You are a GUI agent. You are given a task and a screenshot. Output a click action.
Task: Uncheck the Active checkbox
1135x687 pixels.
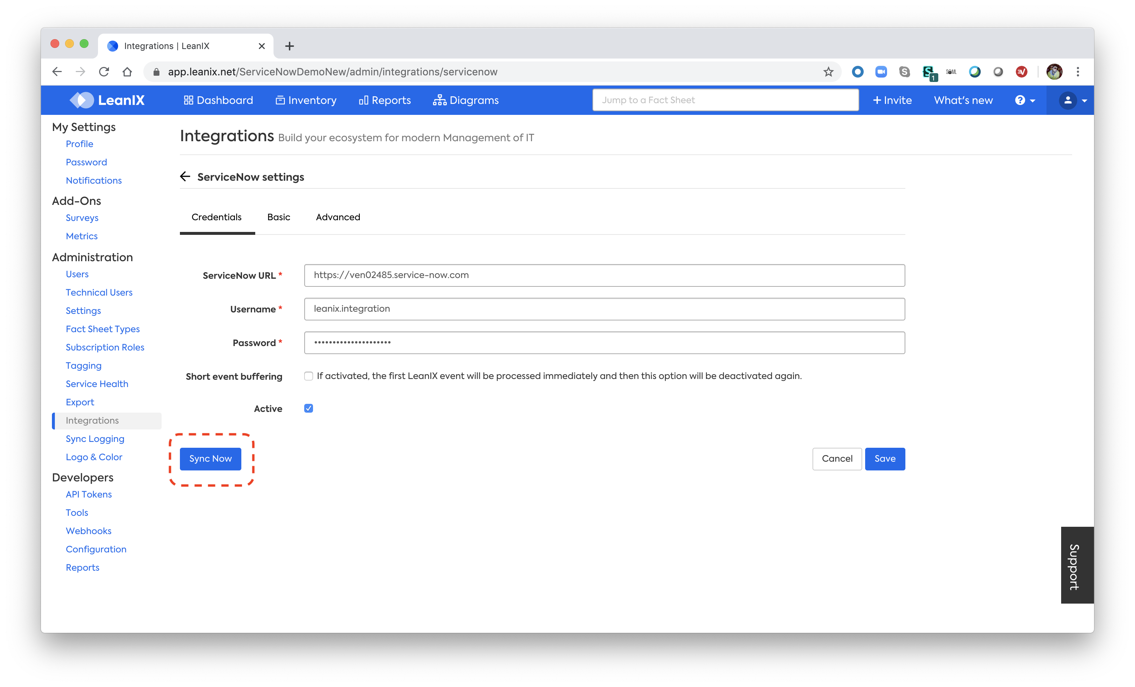(309, 408)
